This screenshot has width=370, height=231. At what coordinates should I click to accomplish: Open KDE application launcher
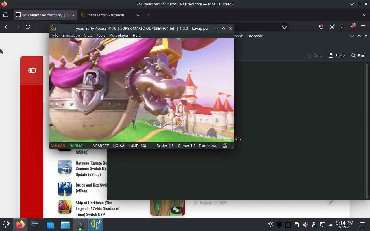(6, 224)
